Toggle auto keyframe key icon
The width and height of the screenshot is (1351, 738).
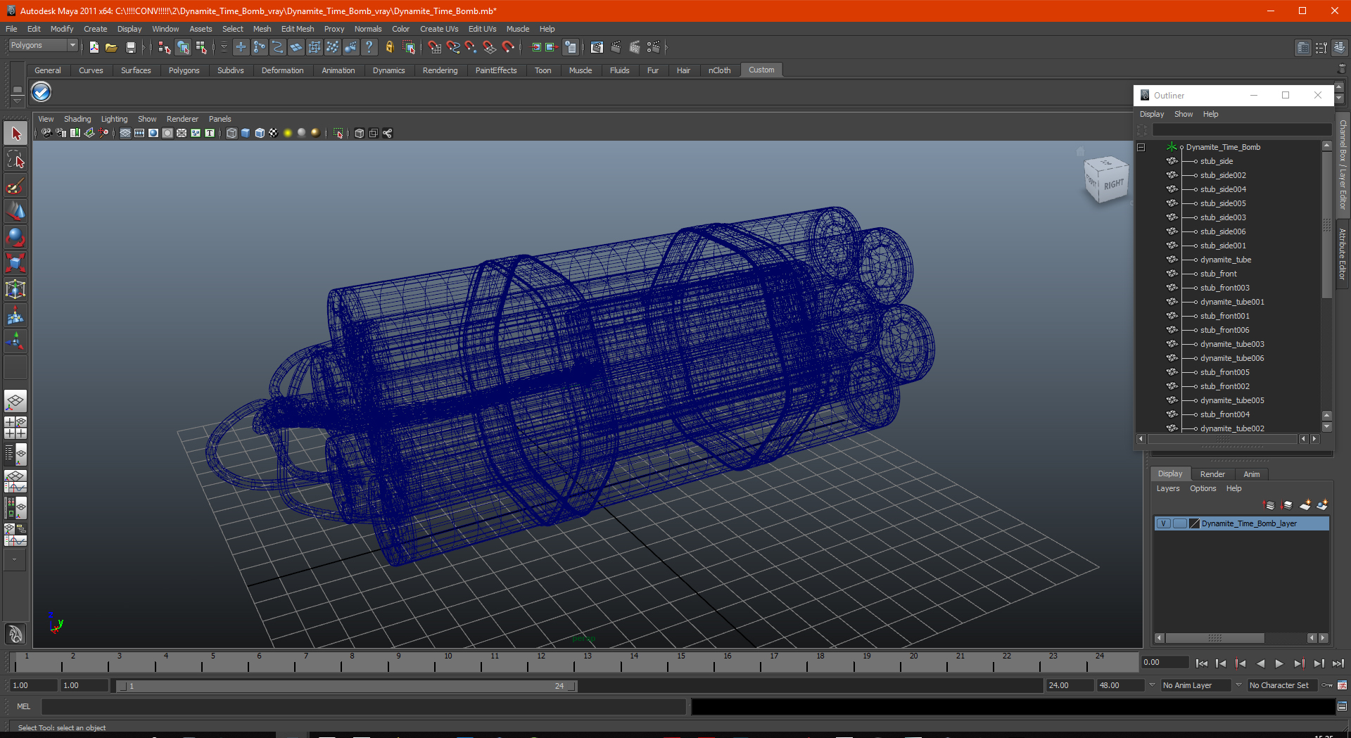[1327, 685]
